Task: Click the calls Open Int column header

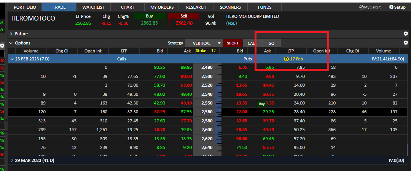Action: [93, 51]
